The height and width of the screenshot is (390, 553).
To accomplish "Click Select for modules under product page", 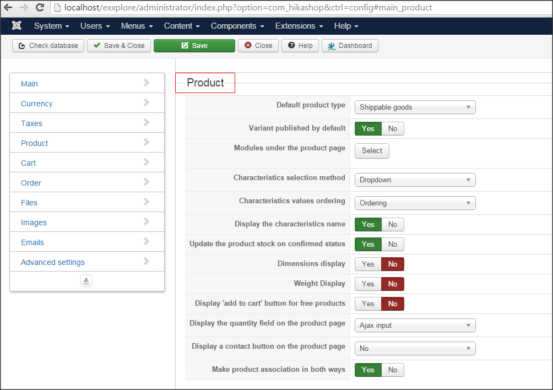I will point(372,150).
